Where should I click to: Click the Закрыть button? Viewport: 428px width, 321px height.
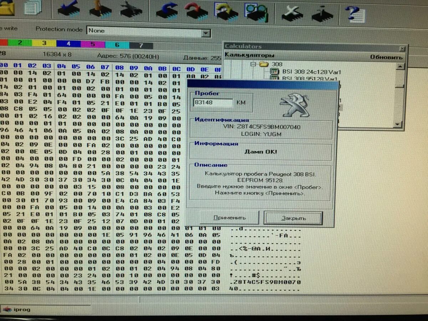[x=293, y=218]
